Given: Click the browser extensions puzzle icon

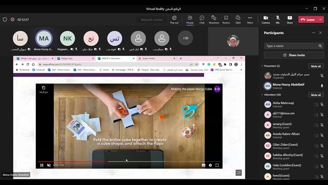Looking at the screenshot, I should [x=225, y=64].
